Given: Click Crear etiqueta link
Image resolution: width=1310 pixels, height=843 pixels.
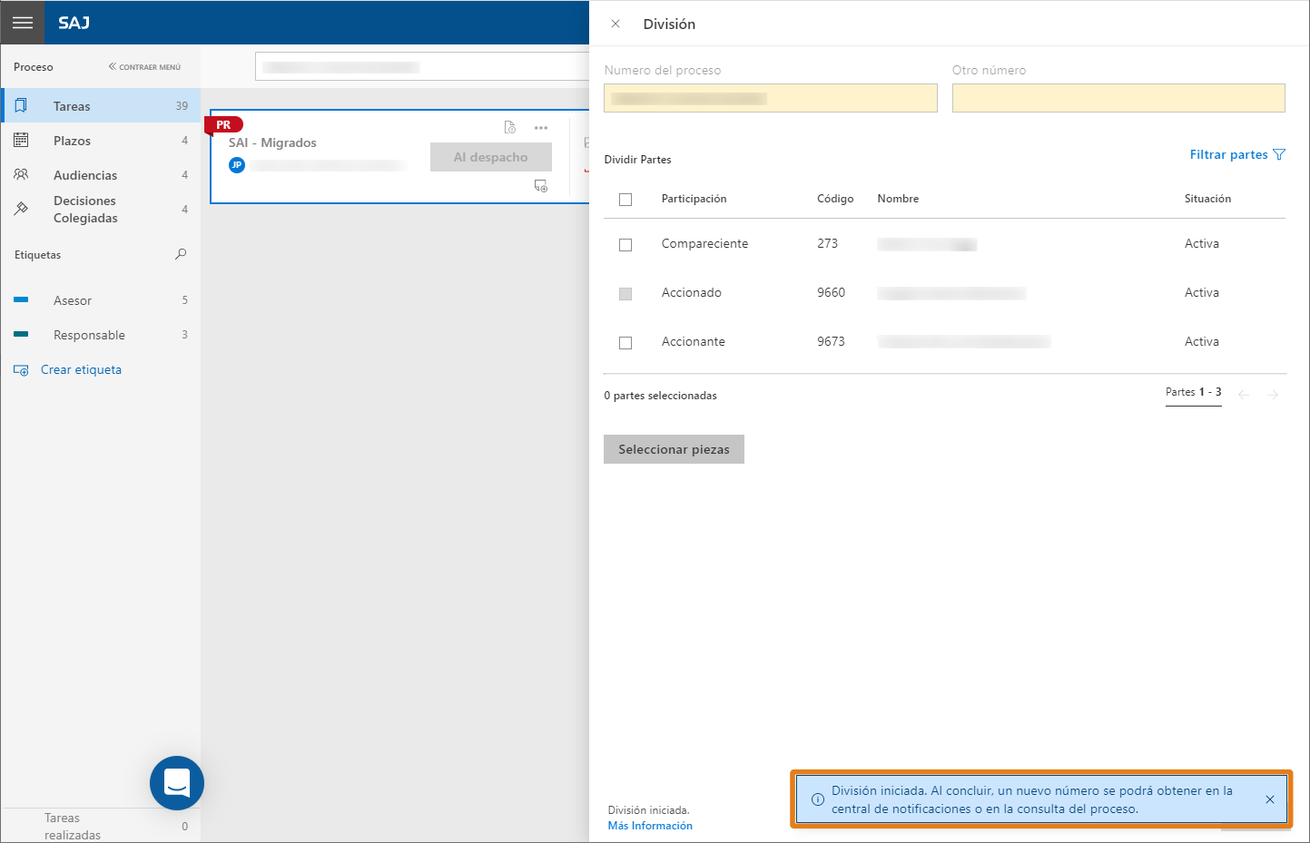Looking at the screenshot, I should point(81,369).
